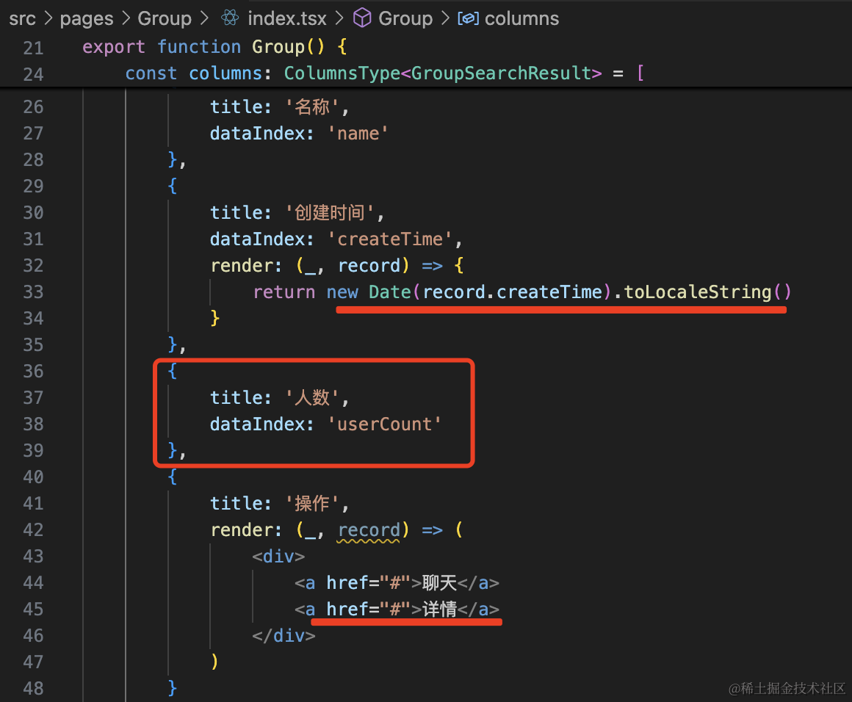852x702 pixels.
Task: Place cursor on the 'userCount' string
Action: point(384,424)
